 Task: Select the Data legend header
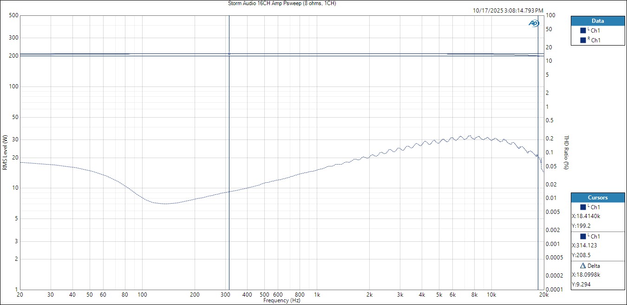pos(598,21)
